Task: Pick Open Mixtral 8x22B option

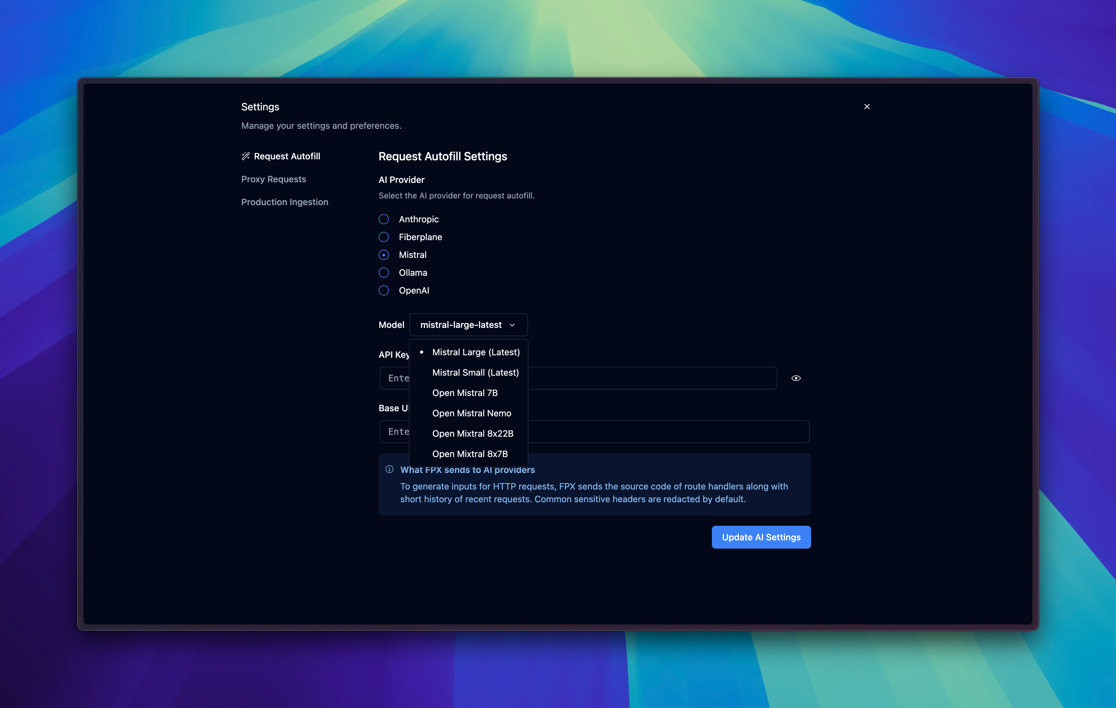Action: (473, 434)
